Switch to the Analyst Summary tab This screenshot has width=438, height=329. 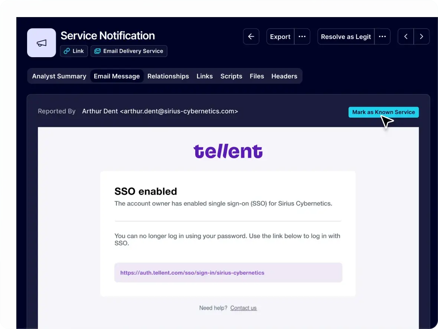tap(59, 76)
